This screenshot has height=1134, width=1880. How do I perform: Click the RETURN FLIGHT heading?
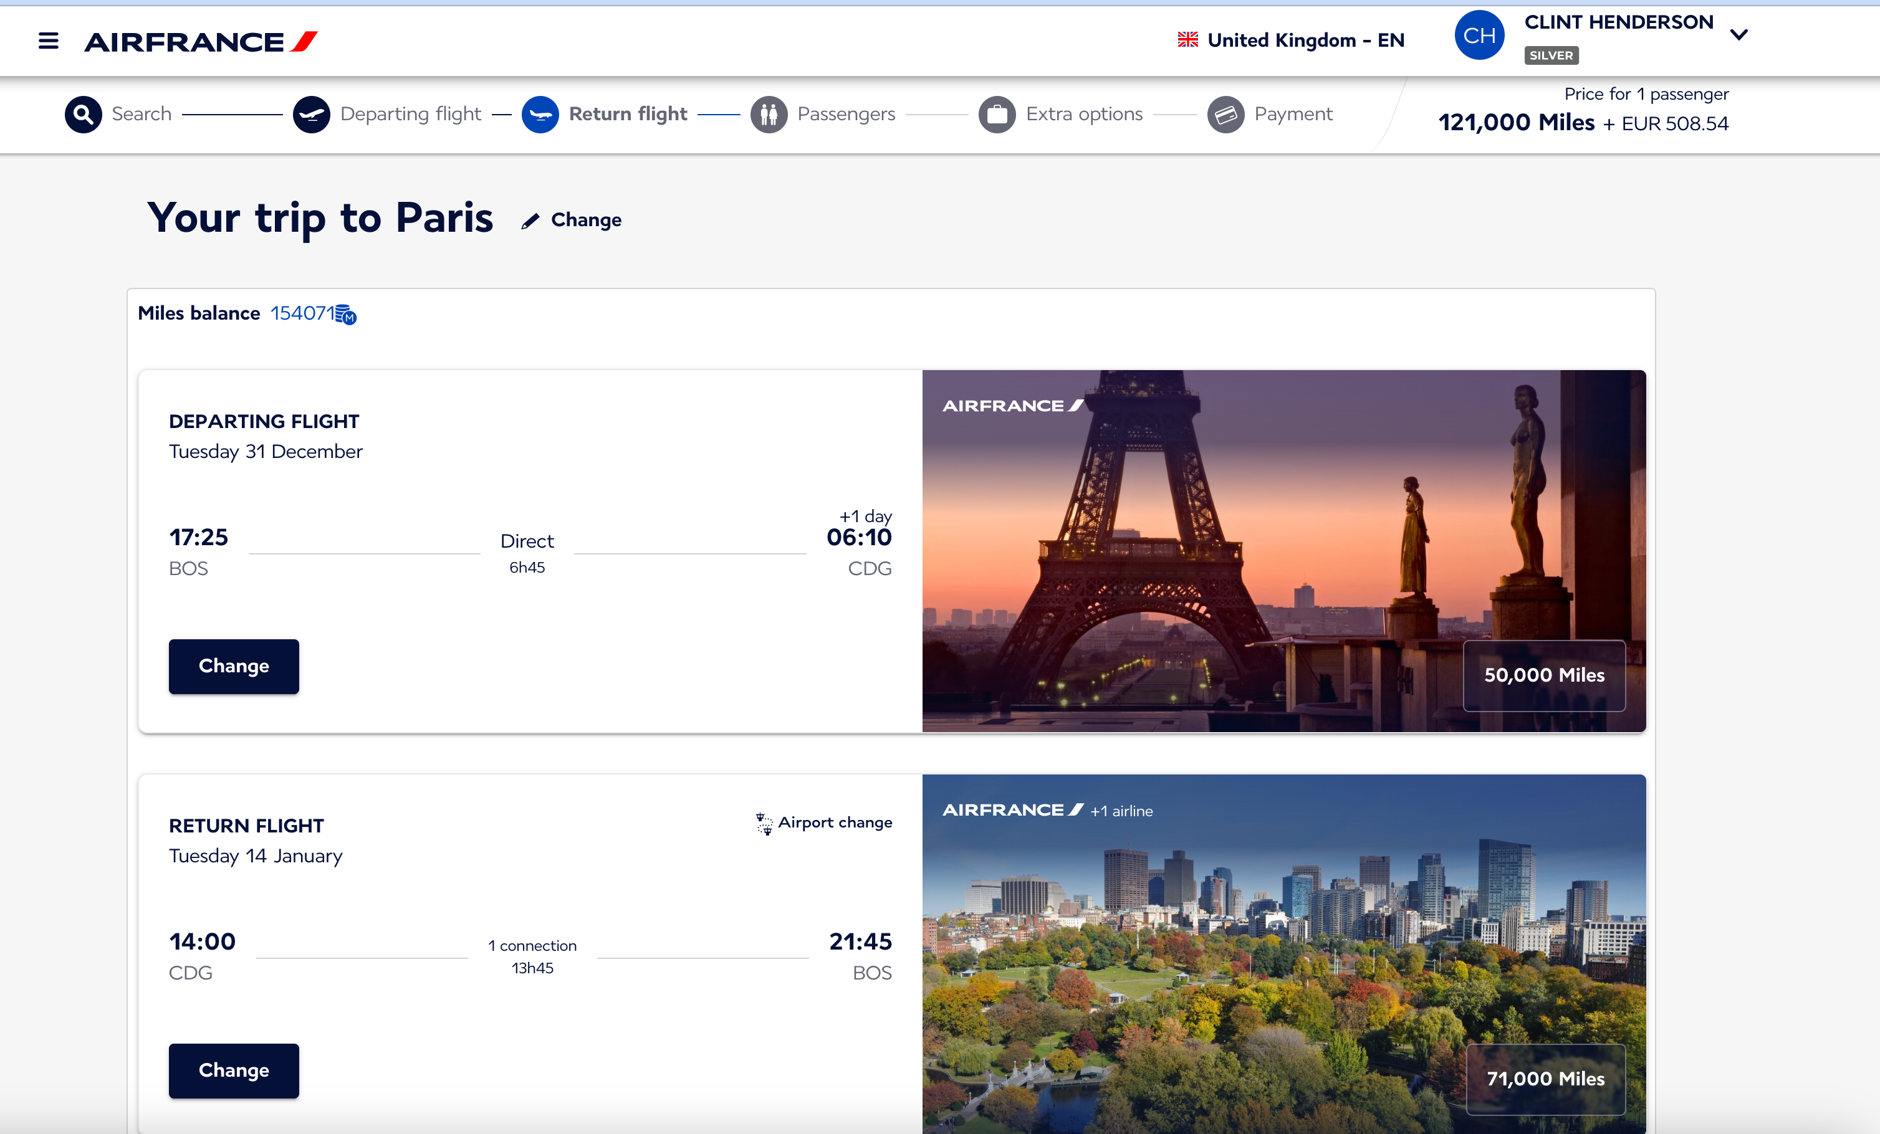pyautogui.click(x=246, y=825)
